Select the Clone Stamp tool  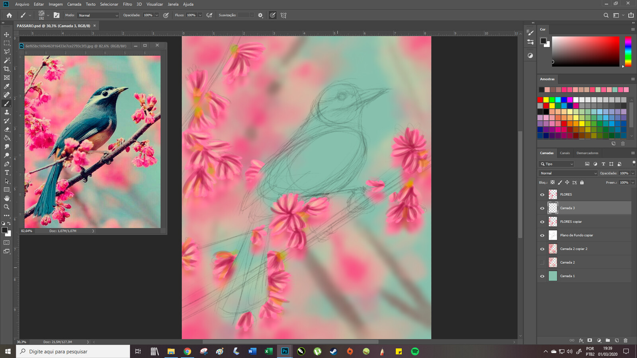click(7, 112)
